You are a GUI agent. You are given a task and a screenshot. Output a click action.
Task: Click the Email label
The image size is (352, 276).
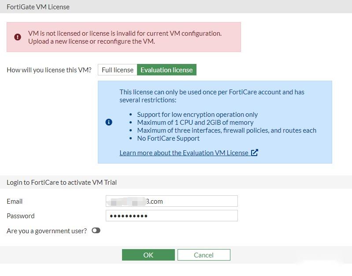click(x=15, y=201)
